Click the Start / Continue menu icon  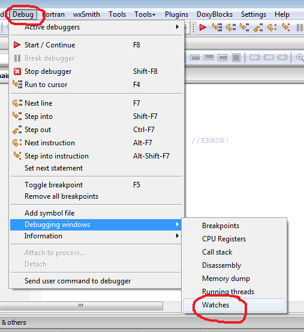click(x=17, y=45)
